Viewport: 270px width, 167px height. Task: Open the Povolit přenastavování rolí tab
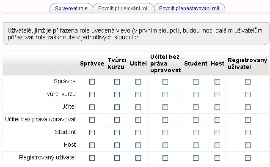point(189,8)
